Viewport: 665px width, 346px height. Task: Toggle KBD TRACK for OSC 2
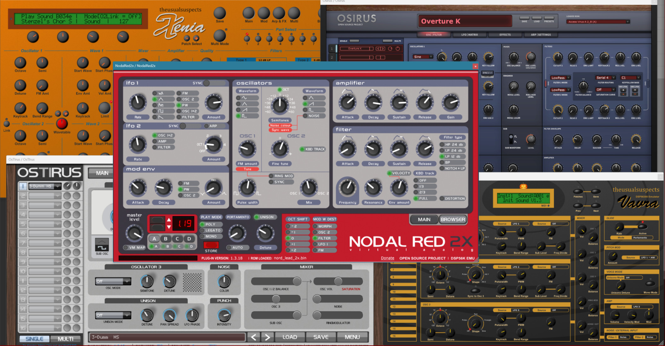click(313, 149)
